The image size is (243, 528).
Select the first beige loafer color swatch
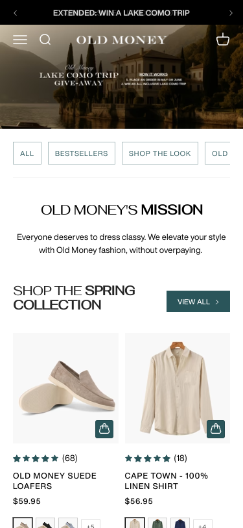[x=23, y=523]
